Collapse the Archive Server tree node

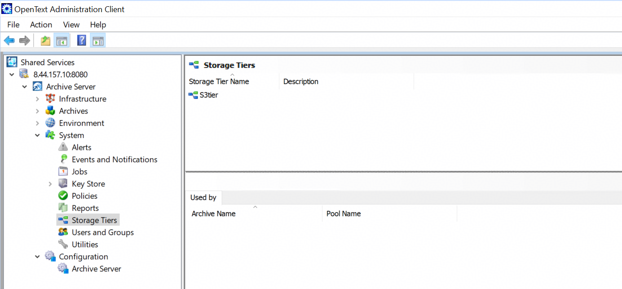coord(24,86)
